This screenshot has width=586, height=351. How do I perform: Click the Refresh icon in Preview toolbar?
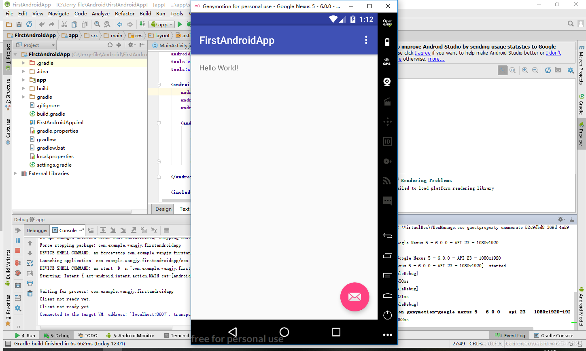coord(548,70)
